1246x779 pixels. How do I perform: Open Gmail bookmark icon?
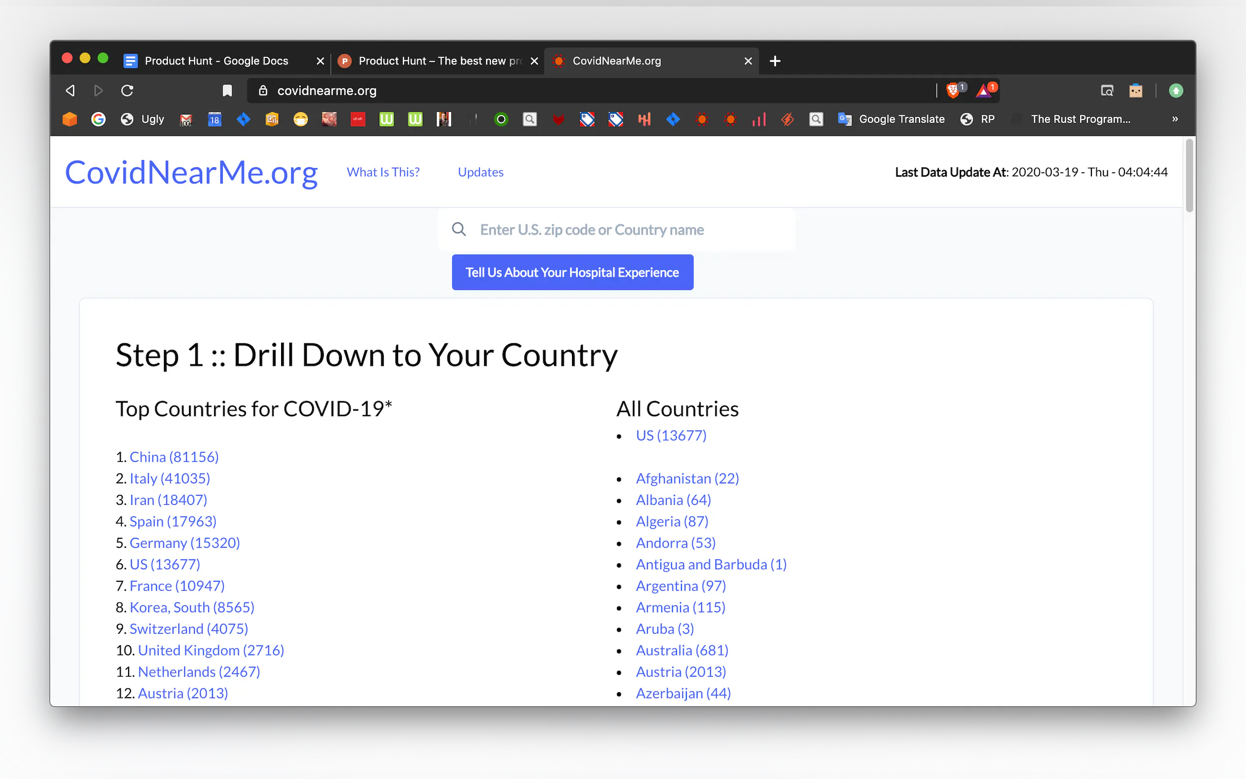(x=186, y=120)
